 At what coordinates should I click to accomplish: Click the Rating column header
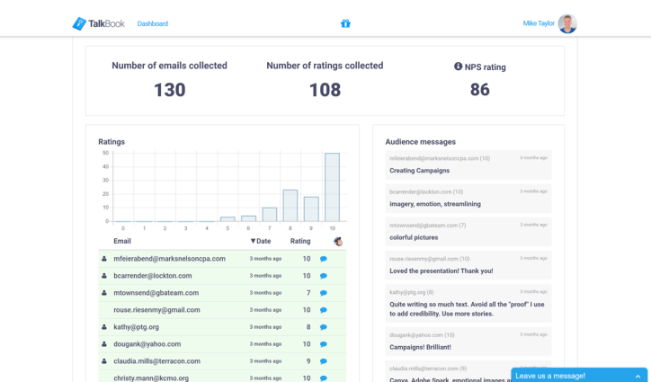(x=299, y=241)
